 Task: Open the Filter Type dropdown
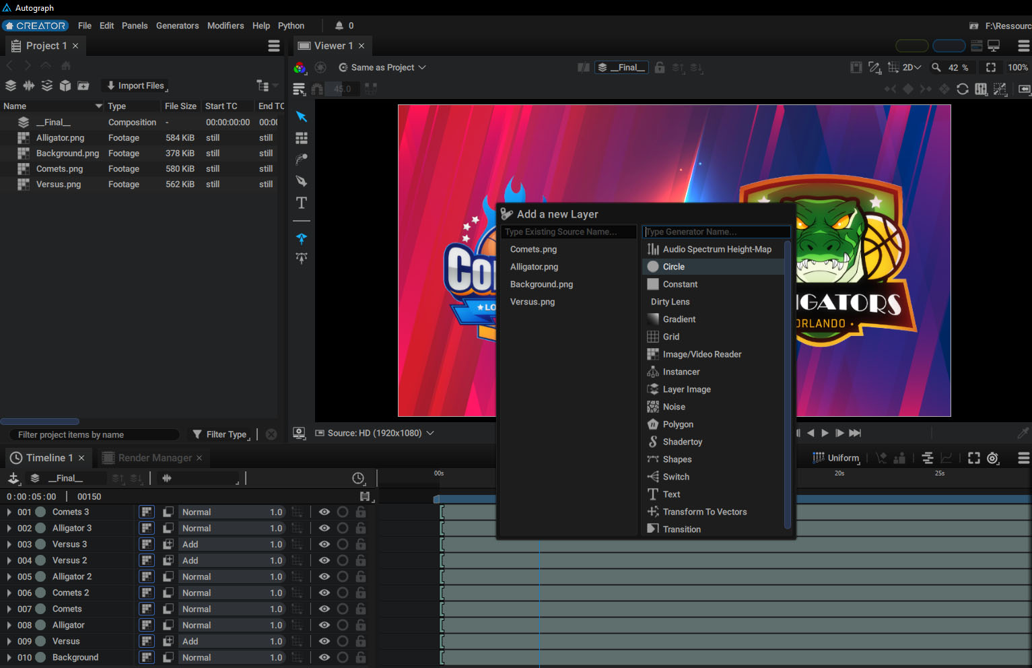coord(221,434)
